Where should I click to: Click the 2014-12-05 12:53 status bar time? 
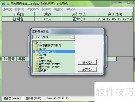(x=58, y=98)
